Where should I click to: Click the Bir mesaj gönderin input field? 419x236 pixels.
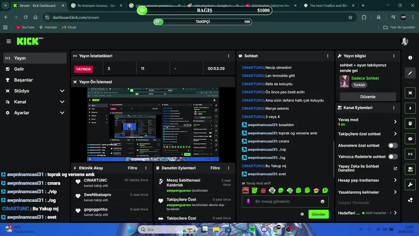click(285, 201)
